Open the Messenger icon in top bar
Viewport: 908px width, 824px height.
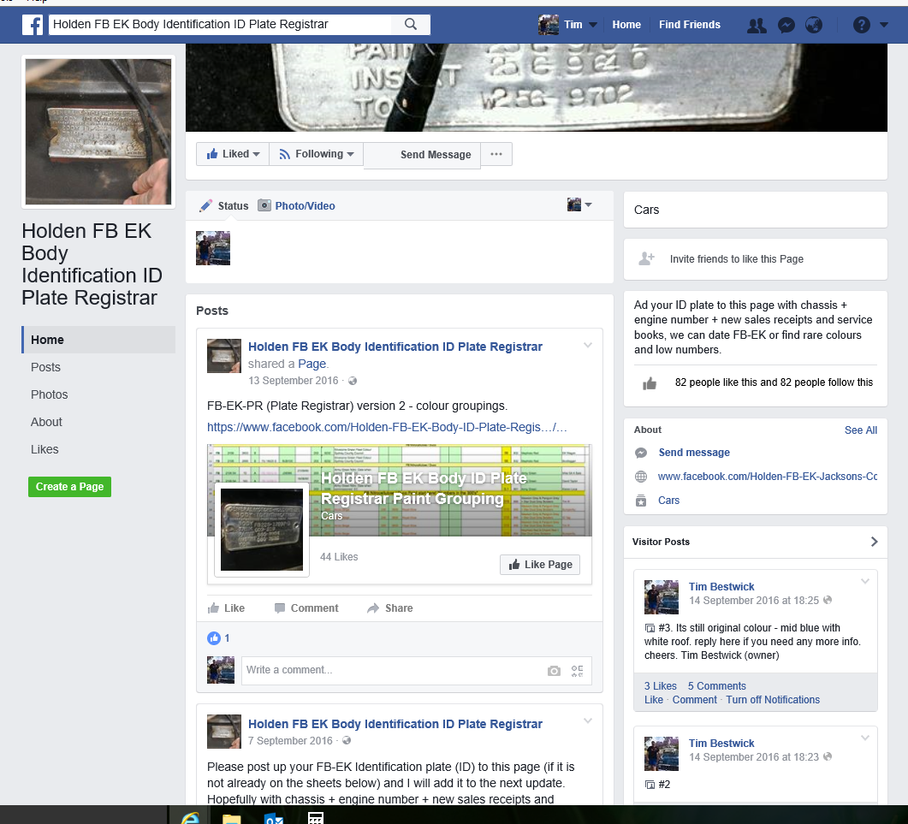click(786, 26)
